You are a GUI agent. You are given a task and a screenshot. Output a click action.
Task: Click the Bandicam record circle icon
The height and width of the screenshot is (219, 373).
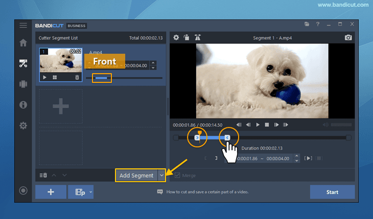pos(23,190)
